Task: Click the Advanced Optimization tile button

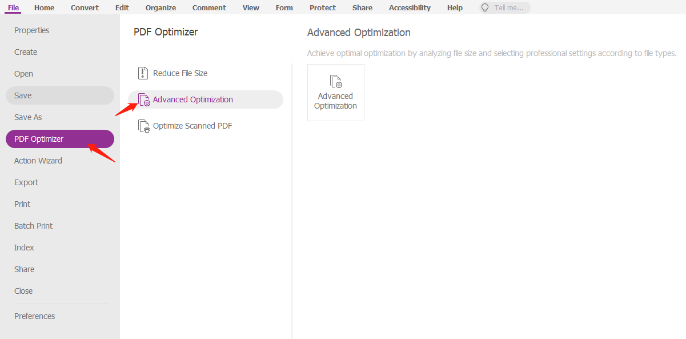Action: (335, 93)
